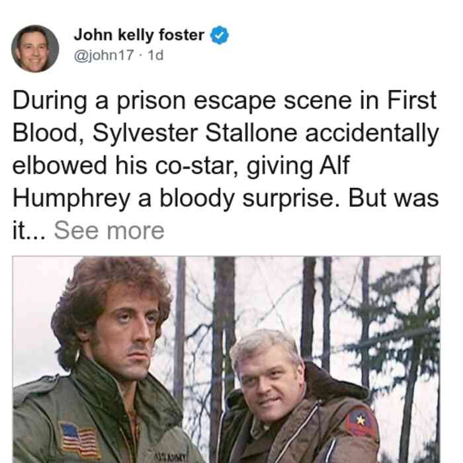Visit the @john17 handle link
463x463 pixels.
pos(104,55)
